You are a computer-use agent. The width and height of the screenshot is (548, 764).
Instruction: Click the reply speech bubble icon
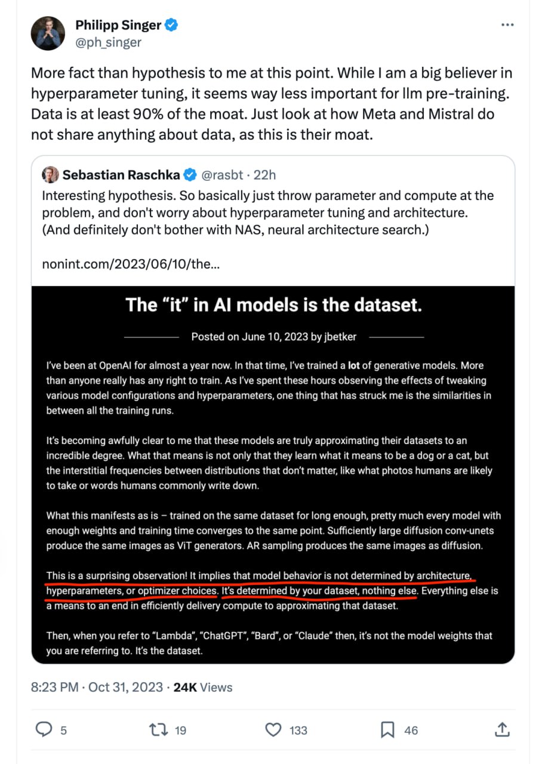click(x=45, y=729)
